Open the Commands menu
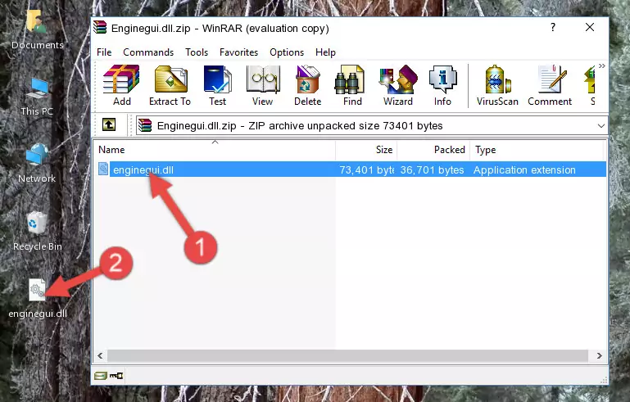The height and width of the screenshot is (402, 630). click(148, 52)
